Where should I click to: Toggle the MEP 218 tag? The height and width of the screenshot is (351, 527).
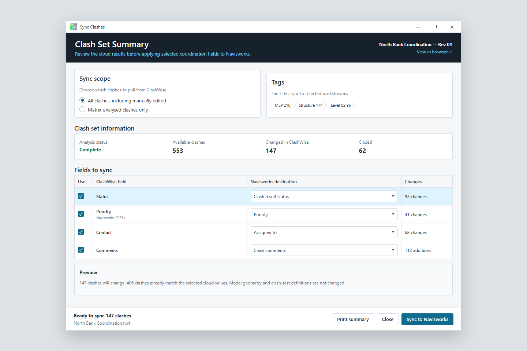pos(283,105)
